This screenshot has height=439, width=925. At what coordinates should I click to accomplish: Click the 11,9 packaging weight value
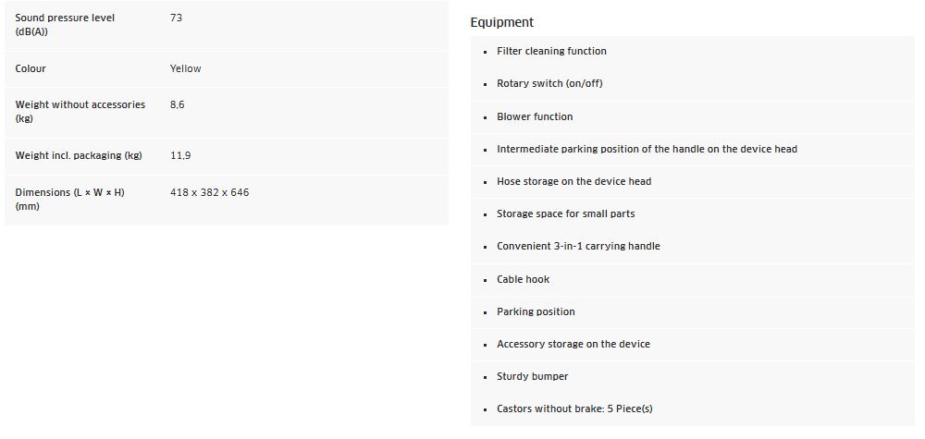pos(180,156)
